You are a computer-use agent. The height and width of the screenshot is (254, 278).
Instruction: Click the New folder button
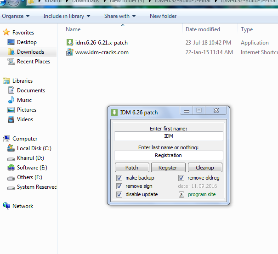coord(163,16)
